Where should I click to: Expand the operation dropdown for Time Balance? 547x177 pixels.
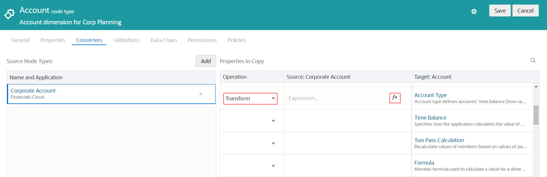coord(273,121)
